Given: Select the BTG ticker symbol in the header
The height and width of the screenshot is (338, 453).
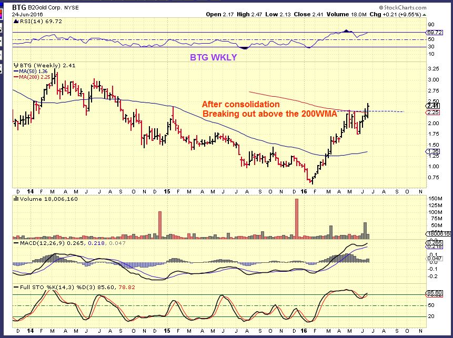Looking at the screenshot, I should pos(19,7).
